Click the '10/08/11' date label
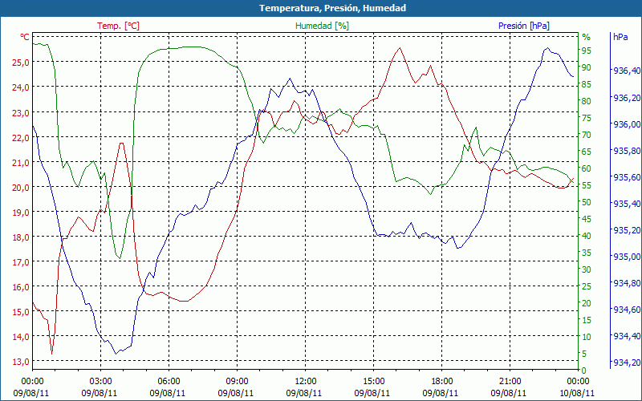The image size is (642, 401). pos(577,393)
